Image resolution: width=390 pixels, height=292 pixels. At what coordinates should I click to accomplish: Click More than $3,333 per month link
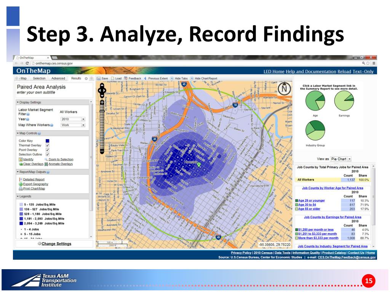(318, 238)
